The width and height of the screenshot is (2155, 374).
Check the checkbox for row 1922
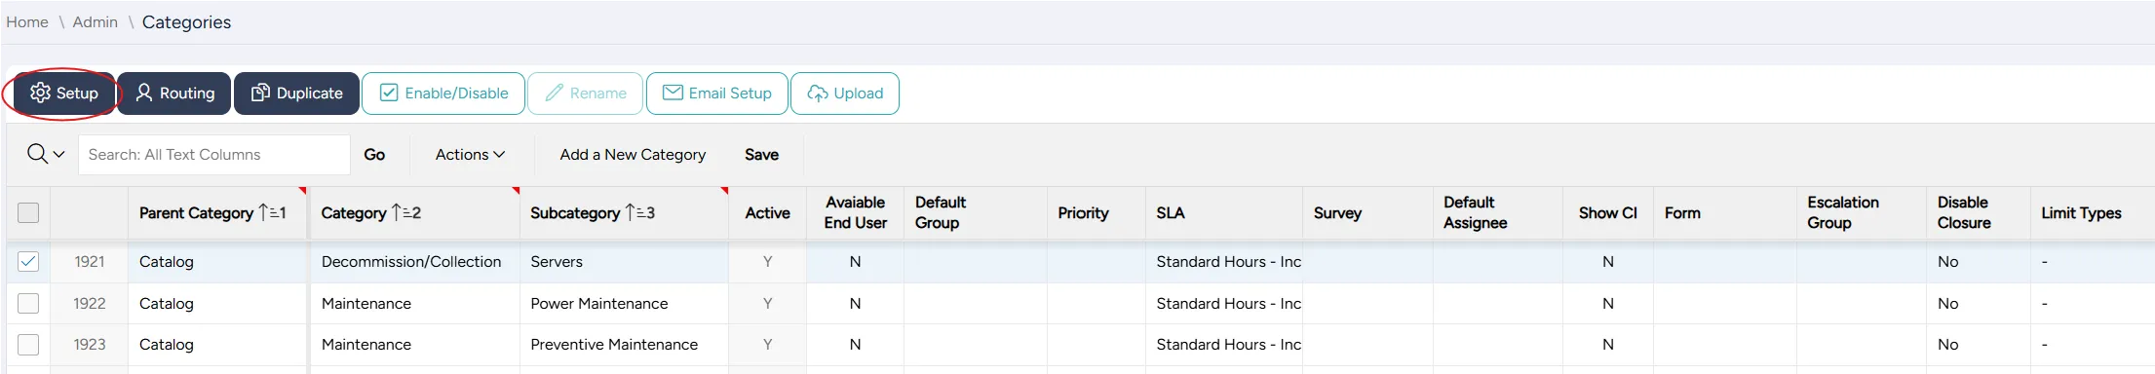click(28, 303)
